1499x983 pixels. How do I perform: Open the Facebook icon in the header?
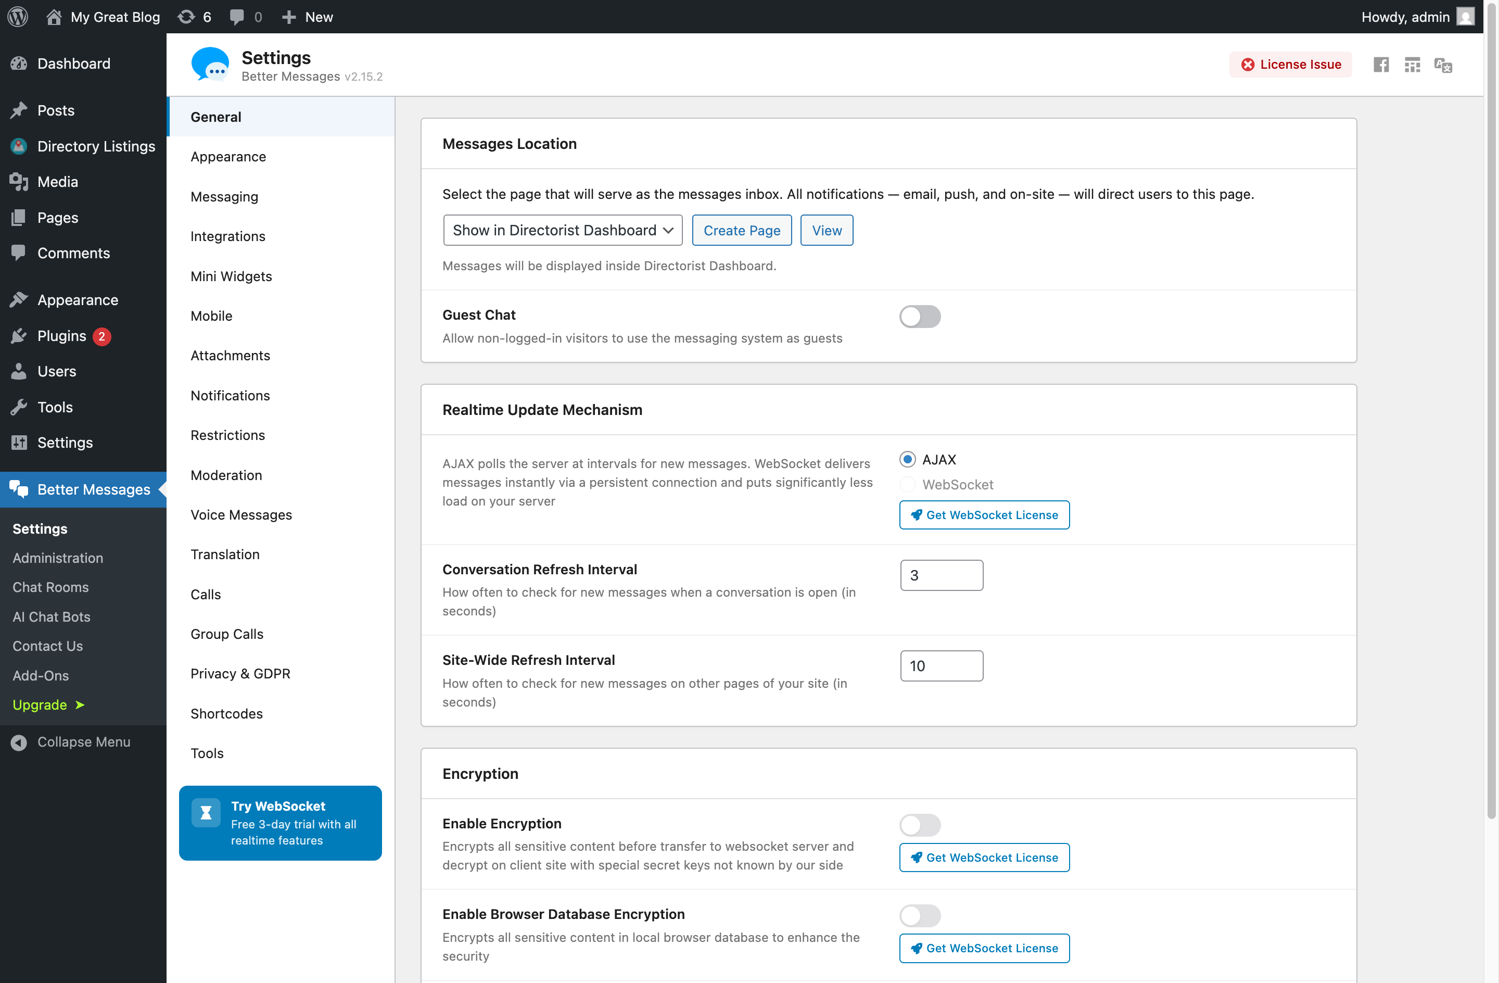coord(1381,64)
